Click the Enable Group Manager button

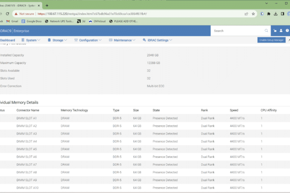coord(271,40)
